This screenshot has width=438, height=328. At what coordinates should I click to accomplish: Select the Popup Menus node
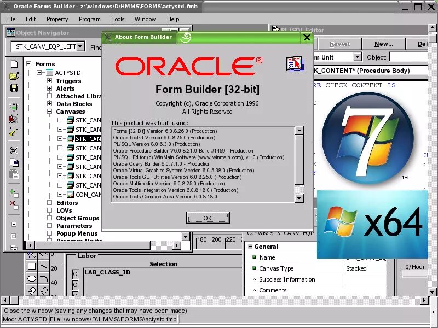pyautogui.click(x=77, y=233)
